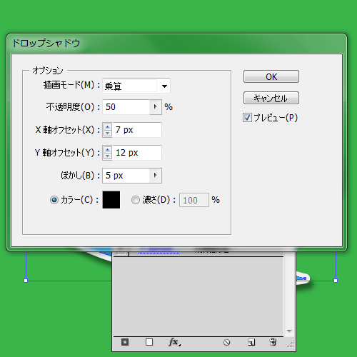Image resolution: width=357 pixels, height=357 pixels.
Task: Select the 濃さ(D) radio button
Action: point(136,200)
